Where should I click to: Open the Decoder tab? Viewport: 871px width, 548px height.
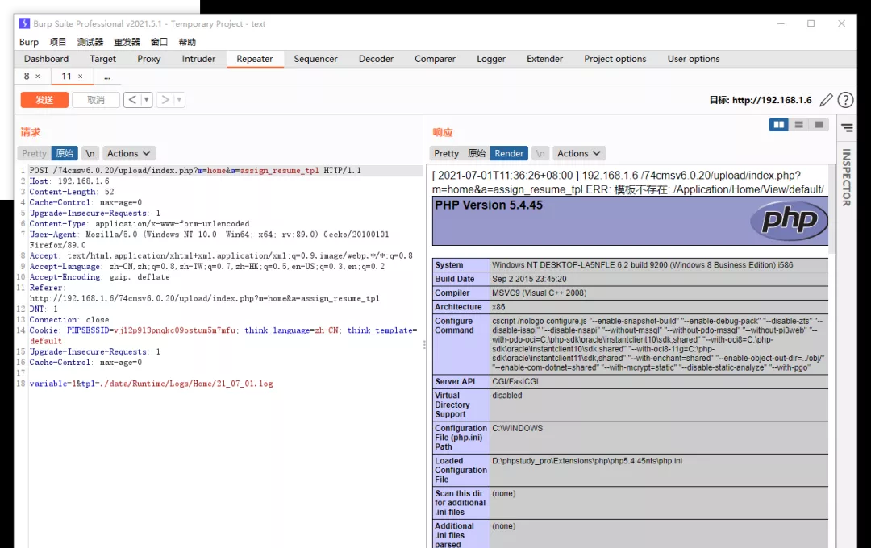376,59
